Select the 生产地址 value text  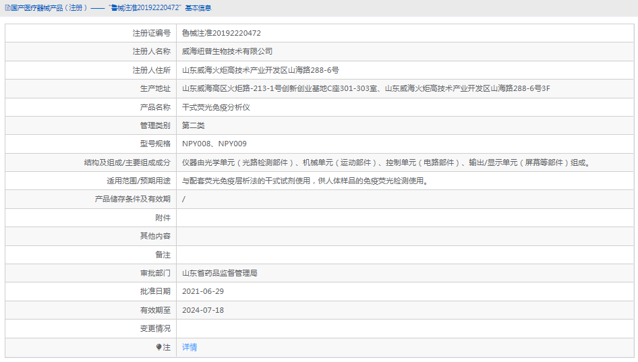pyautogui.click(x=366, y=89)
